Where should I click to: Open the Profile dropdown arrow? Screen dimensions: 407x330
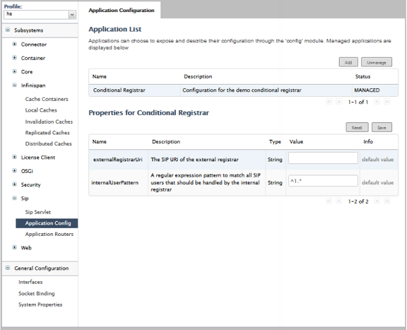coord(72,15)
